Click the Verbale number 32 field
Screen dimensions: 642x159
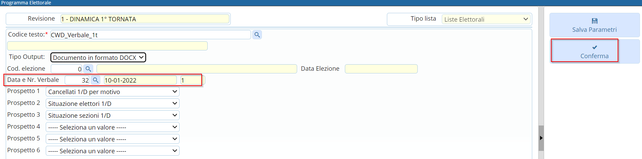pyautogui.click(x=77, y=80)
